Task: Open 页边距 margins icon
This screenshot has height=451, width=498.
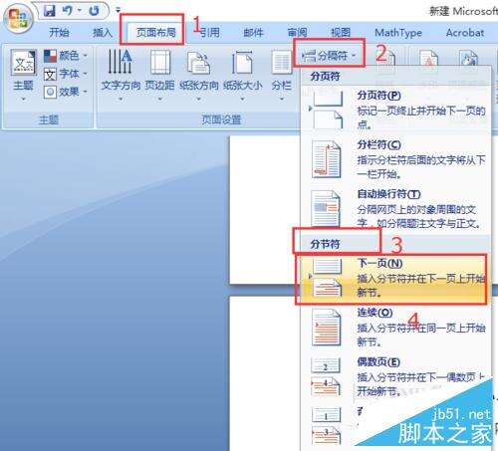Action: tap(160, 62)
